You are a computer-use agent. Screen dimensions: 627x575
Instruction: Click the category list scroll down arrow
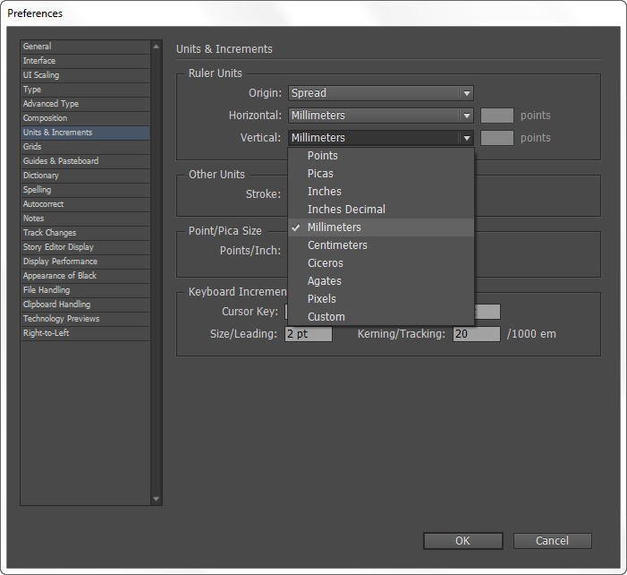[157, 499]
